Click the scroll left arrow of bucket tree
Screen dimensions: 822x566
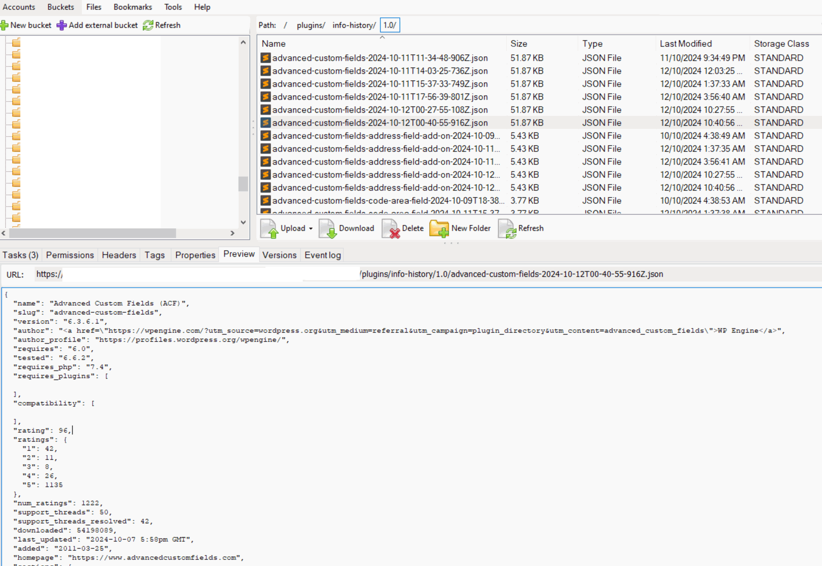(3, 233)
